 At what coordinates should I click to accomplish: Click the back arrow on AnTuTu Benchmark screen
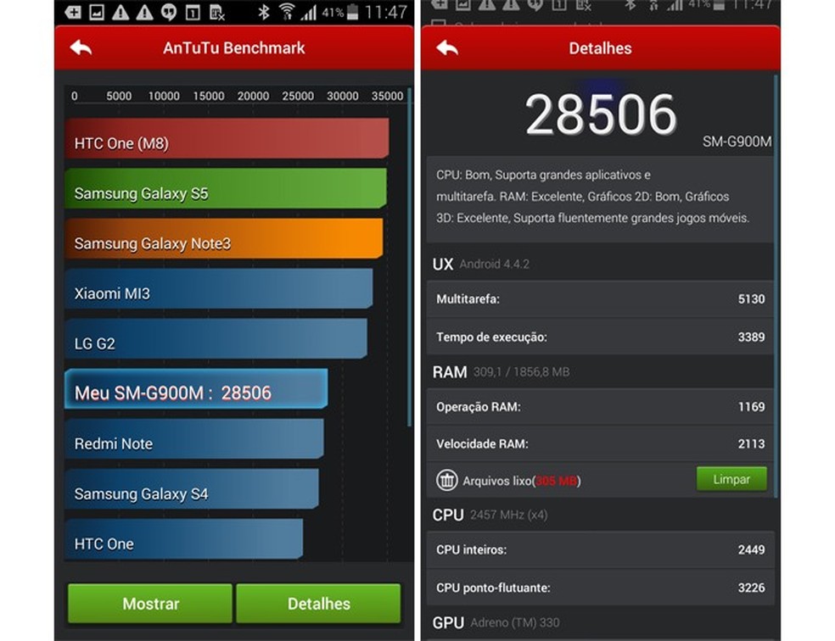click(x=81, y=48)
